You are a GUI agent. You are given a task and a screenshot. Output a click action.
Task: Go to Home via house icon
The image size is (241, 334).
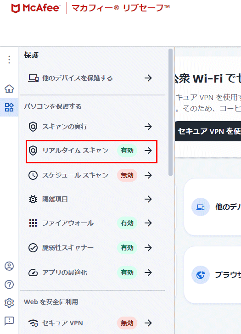(9, 89)
